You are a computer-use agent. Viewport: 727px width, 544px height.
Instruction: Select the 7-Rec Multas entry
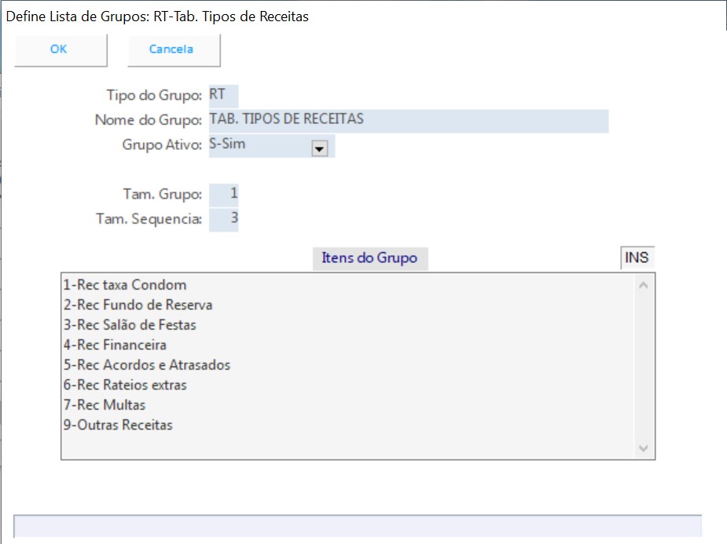click(105, 405)
